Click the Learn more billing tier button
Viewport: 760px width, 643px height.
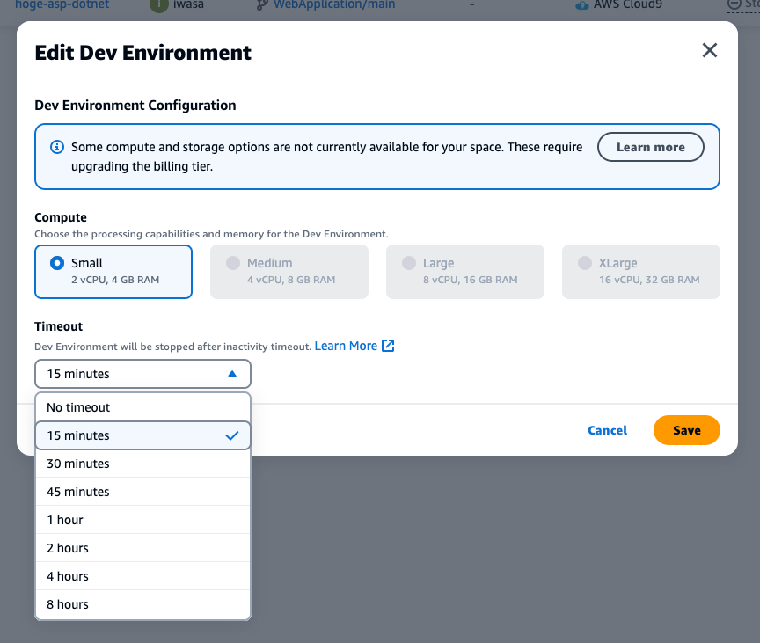[651, 147]
